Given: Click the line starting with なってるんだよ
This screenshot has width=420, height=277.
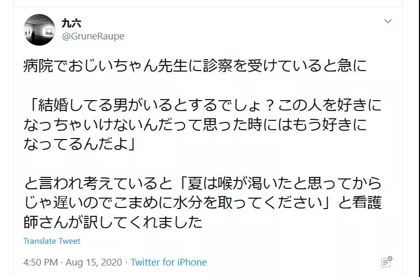Looking at the screenshot, I should coord(79,144).
